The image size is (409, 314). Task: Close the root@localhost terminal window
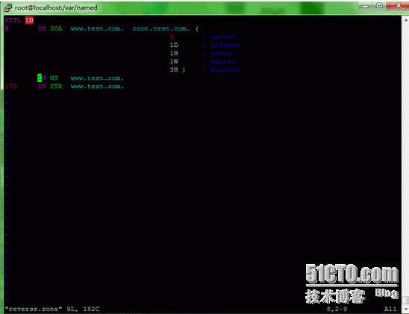(399, 5)
